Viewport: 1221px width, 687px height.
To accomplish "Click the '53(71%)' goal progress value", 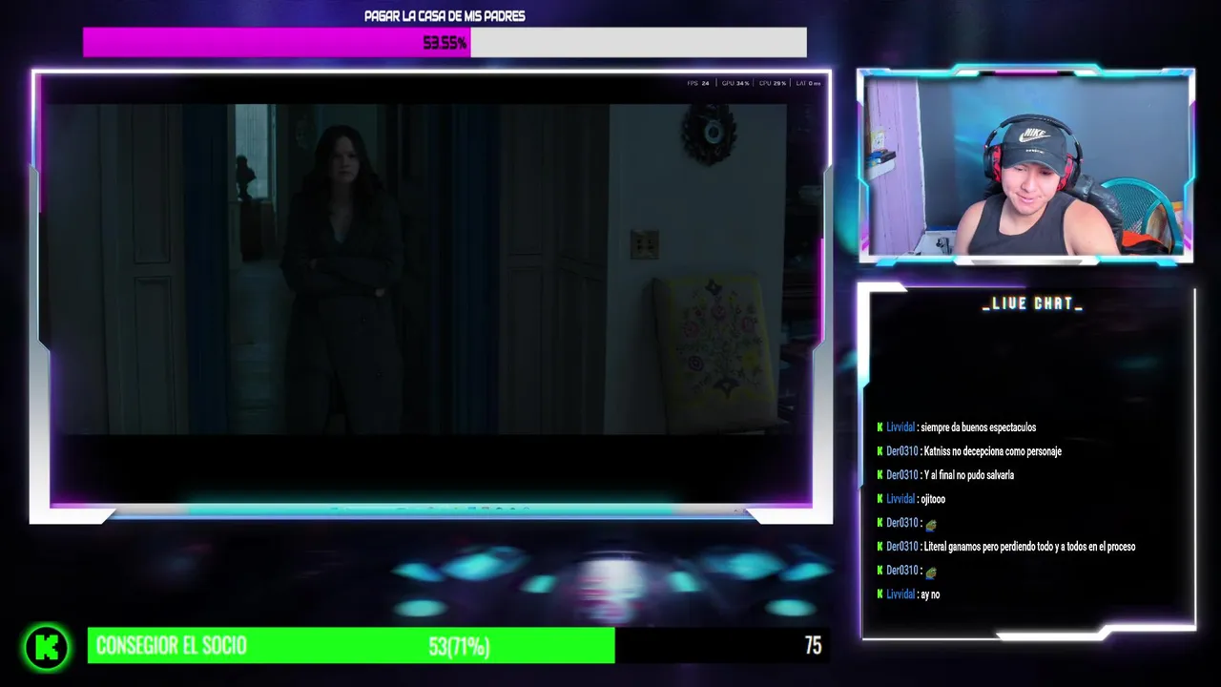I will [x=459, y=647].
